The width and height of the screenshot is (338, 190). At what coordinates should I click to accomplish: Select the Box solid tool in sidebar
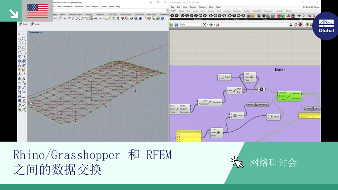[x=19, y=61]
